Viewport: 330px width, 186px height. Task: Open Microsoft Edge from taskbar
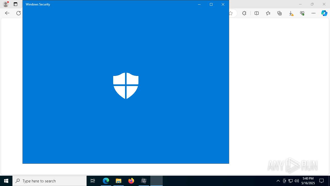[106, 181]
